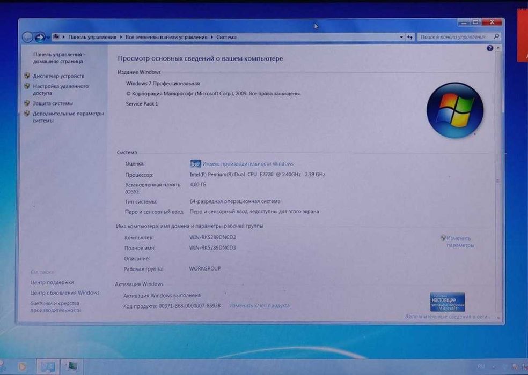Click the shield icon beside 'Настройка удаленного доступа'
The height and width of the screenshot is (375, 528).
click(27, 86)
